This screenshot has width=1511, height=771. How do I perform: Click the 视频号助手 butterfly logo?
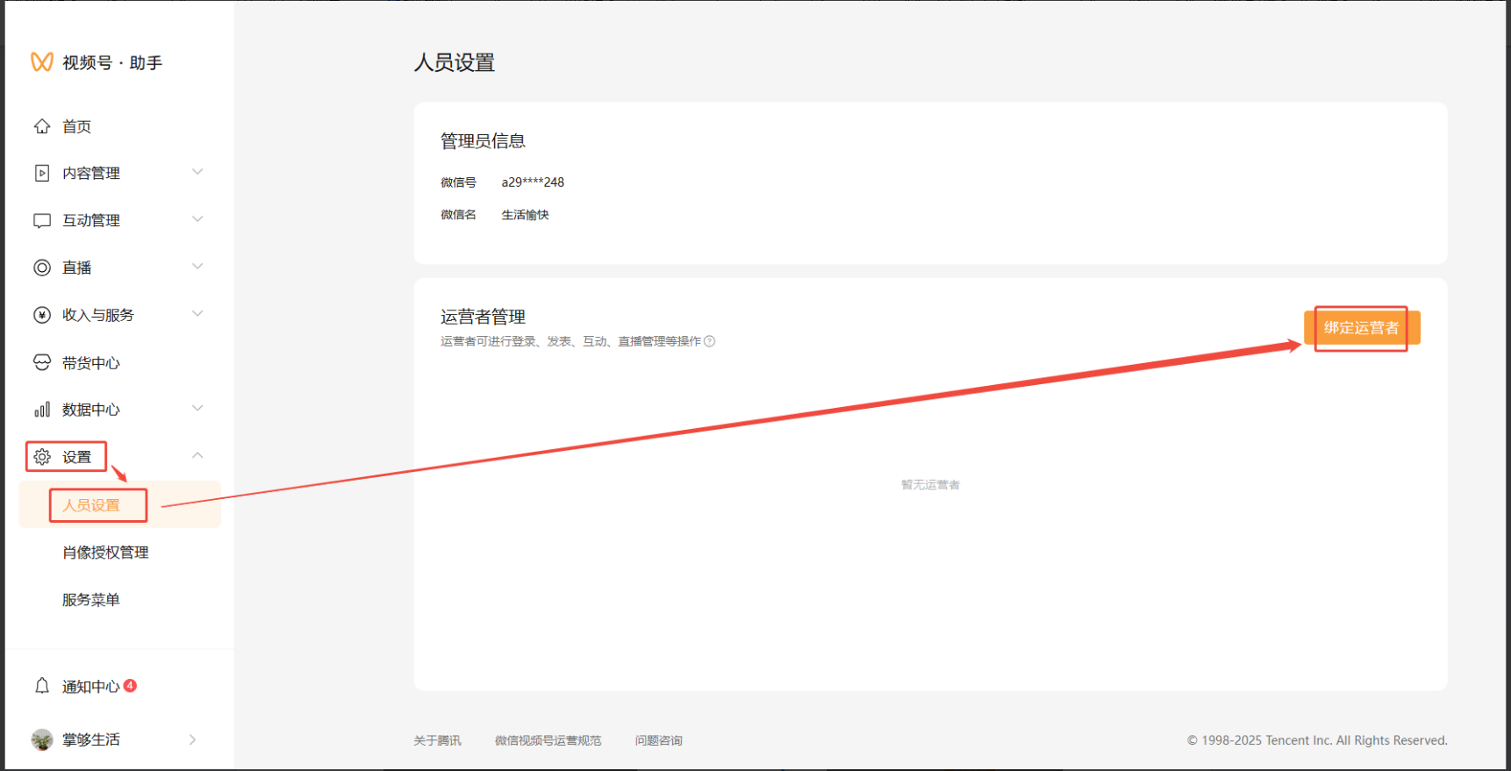tap(42, 62)
